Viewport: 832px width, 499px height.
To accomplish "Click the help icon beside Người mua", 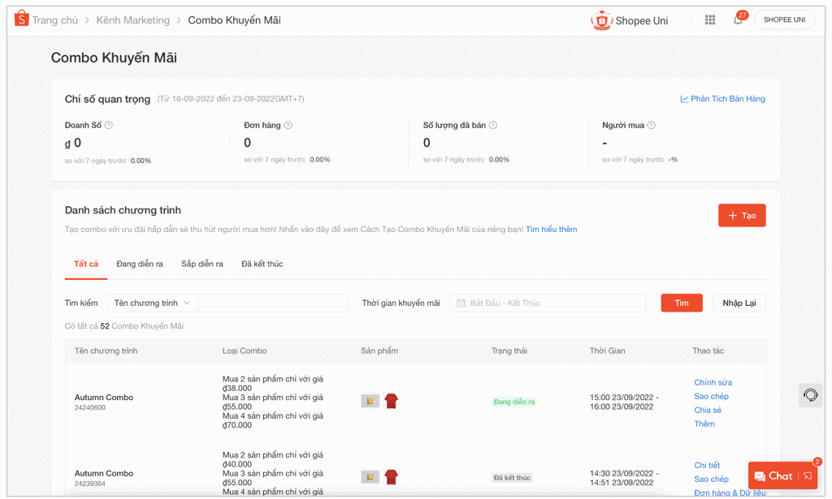I will (x=652, y=125).
